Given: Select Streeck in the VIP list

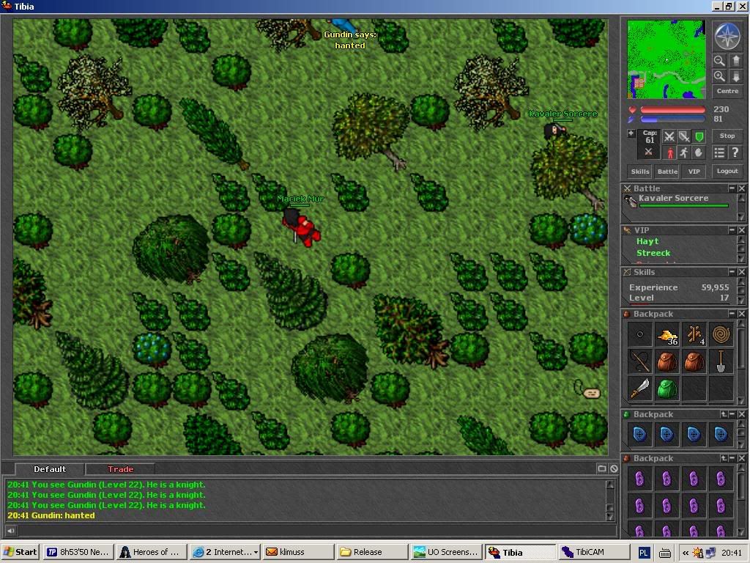Looking at the screenshot, I should pyautogui.click(x=653, y=253).
